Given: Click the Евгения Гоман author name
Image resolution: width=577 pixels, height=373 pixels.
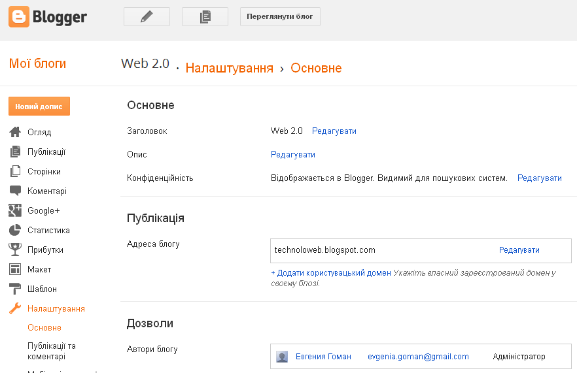Looking at the screenshot, I should pyautogui.click(x=323, y=357).
